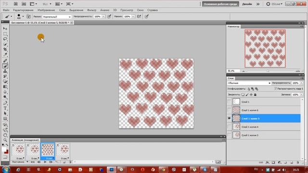Go to the first animation frame
The width and height of the screenshot is (308, 173).
(33, 162)
